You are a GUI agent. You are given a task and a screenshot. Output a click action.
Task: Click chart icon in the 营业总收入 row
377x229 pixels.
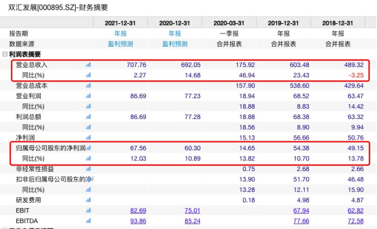pyautogui.click(x=88, y=65)
